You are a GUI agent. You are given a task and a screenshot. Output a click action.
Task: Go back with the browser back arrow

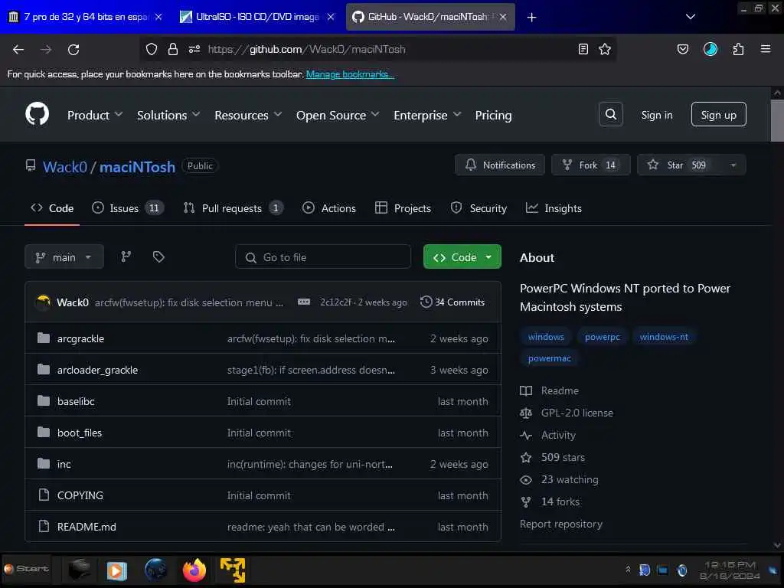click(18, 49)
